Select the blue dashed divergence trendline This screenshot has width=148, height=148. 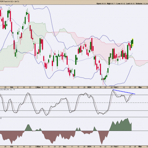(124, 92)
